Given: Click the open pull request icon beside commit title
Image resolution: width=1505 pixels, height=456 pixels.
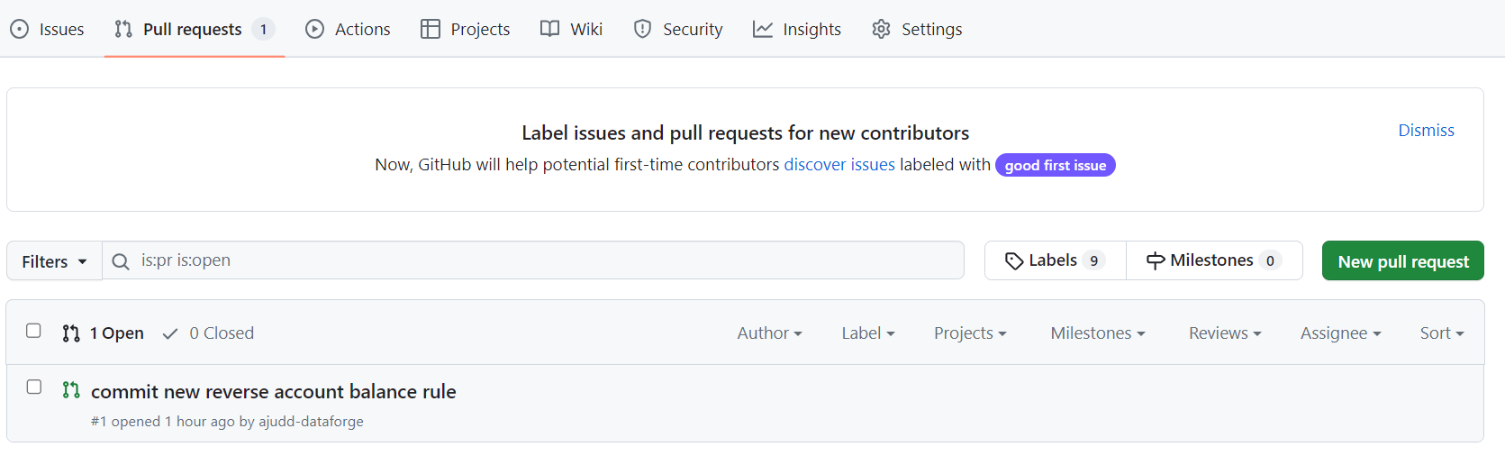Looking at the screenshot, I should (x=71, y=390).
